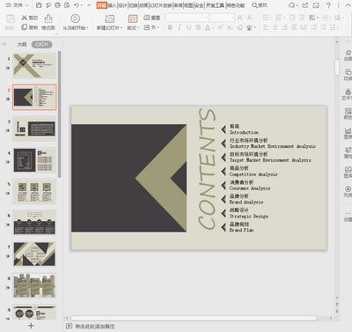
Task: Expand the bullet list dropdown
Action: 271,18
